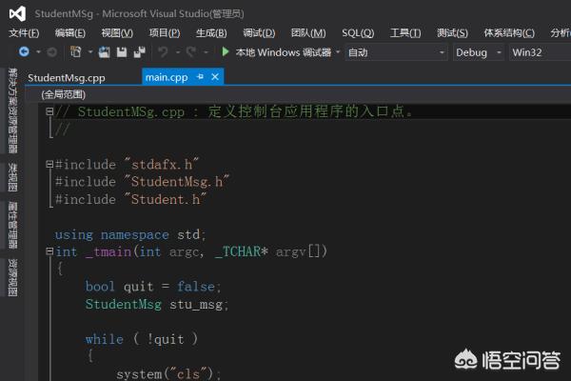This screenshot has height=381, width=571.
Task: Open the SQL(Q) menu
Action: click(358, 33)
